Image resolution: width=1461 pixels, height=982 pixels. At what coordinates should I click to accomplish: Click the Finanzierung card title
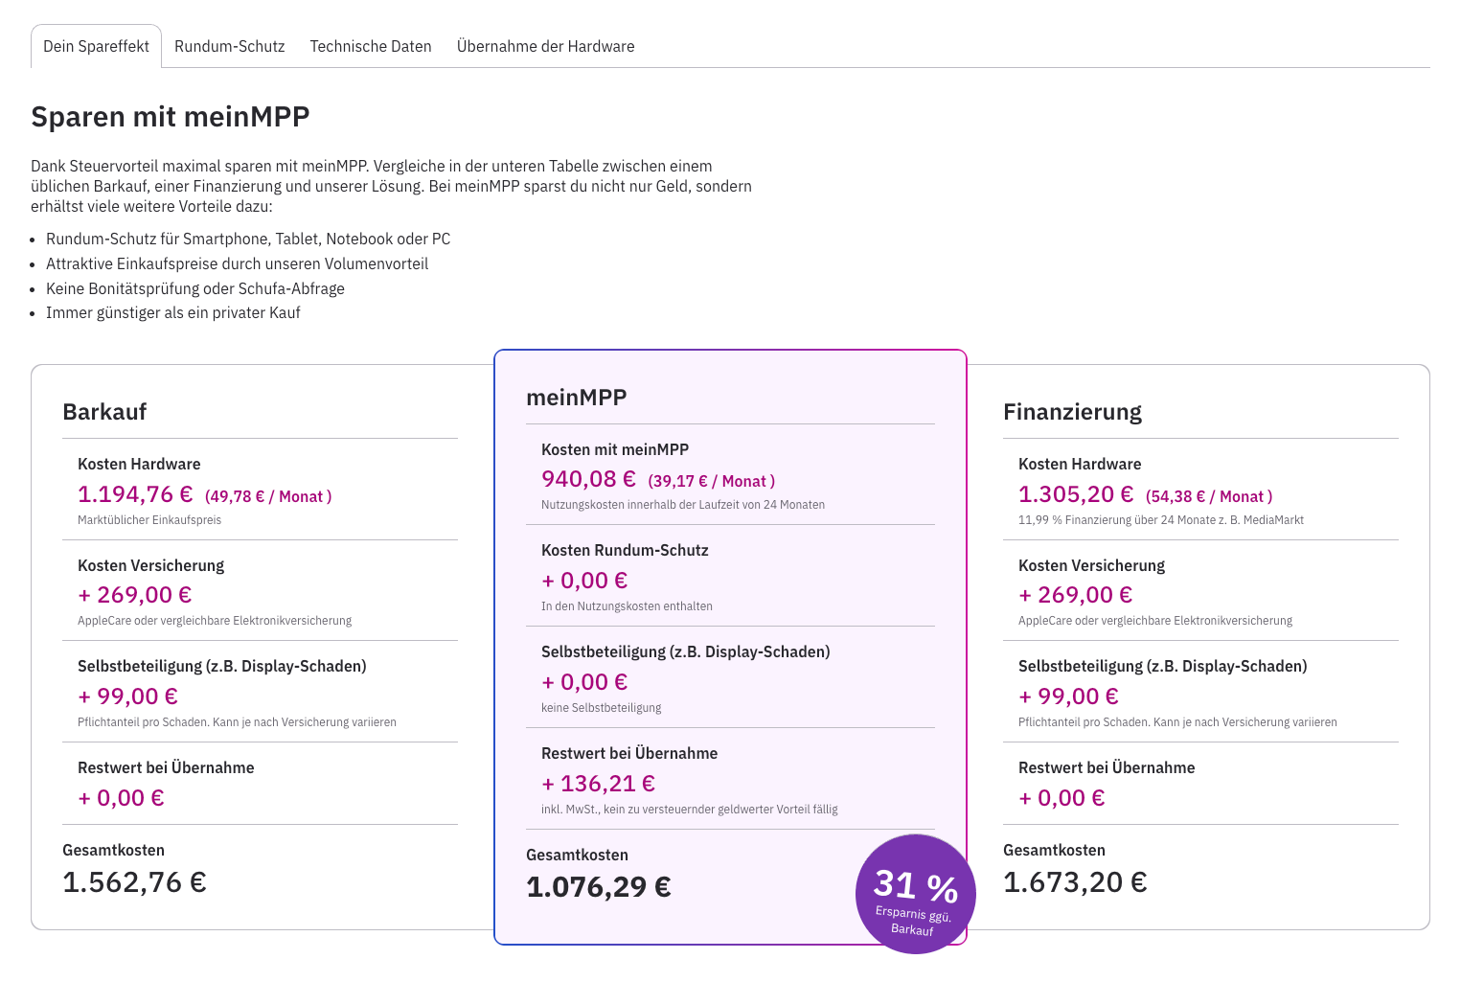click(1072, 412)
